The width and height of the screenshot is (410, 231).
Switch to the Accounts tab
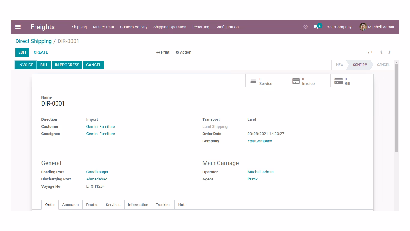pos(70,205)
